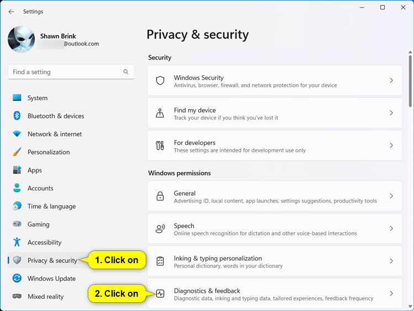414x311 pixels.
Task: Click the vertical scrollbar thumb
Action: click(410, 80)
